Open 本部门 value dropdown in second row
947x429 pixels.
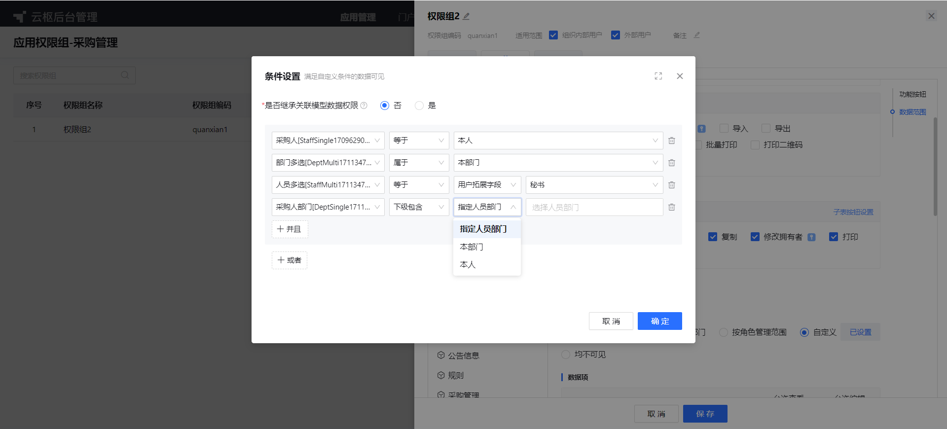coord(558,163)
